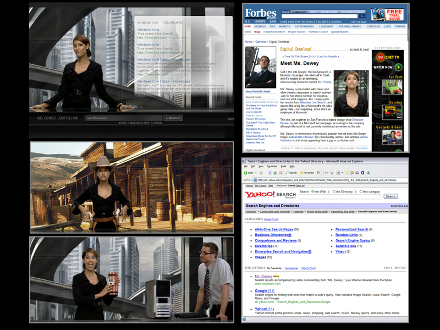
Task: Click David M. Ewalt's author photo
Action: 260,67
